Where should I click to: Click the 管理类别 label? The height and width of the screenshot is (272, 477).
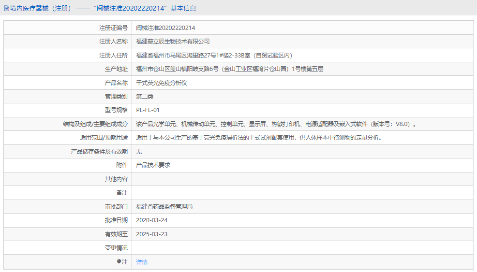click(x=116, y=97)
